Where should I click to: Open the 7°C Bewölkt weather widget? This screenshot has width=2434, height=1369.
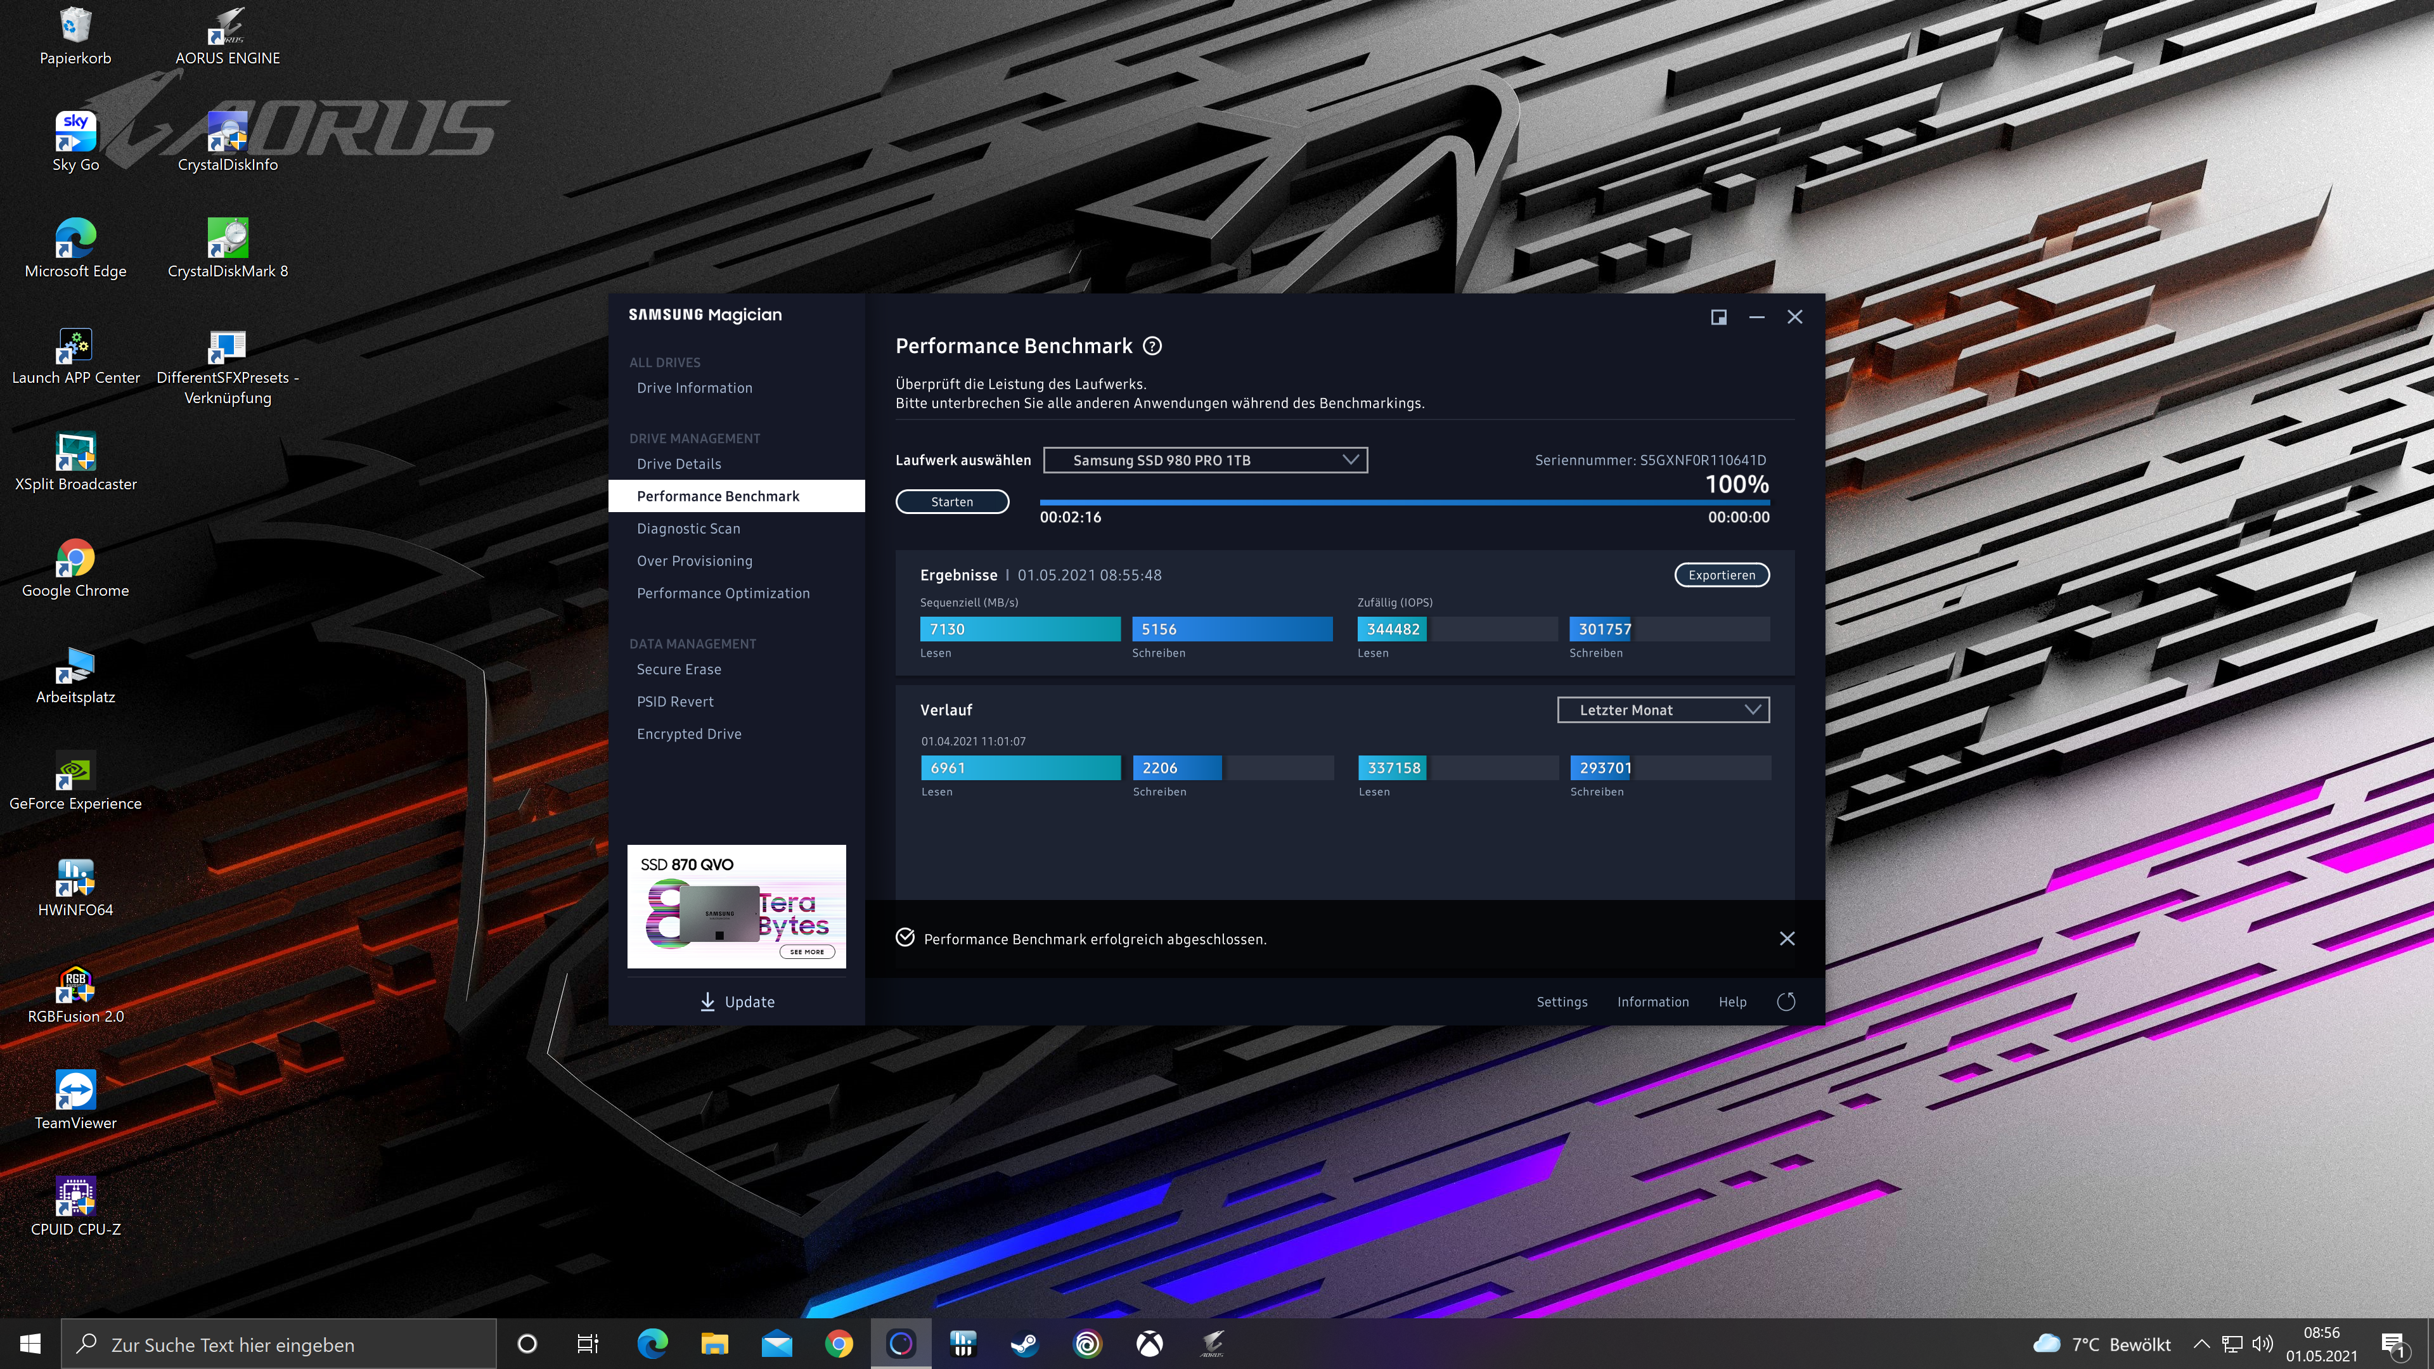coord(2101,1344)
